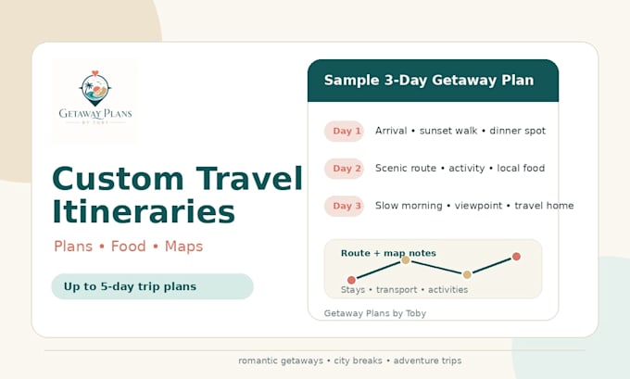
Task: Click the Day 1 pill badge
Action: tap(344, 131)
